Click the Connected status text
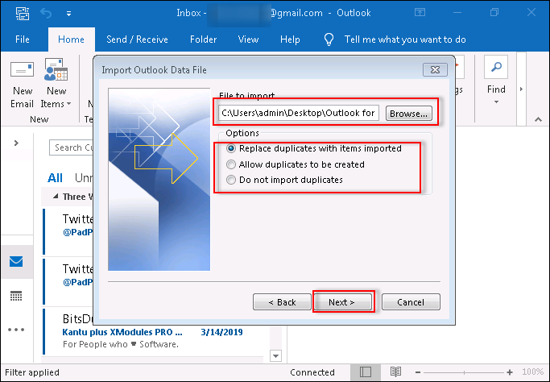Screen dimensions: 550x382 click(312, 372)
